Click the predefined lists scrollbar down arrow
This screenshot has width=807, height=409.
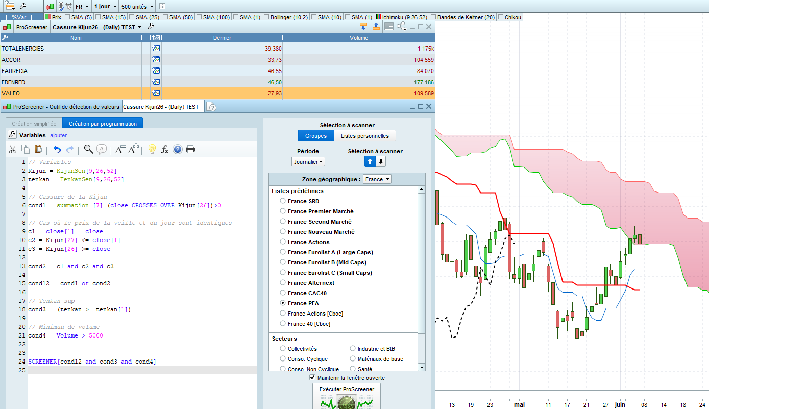[x=422, y=367]
